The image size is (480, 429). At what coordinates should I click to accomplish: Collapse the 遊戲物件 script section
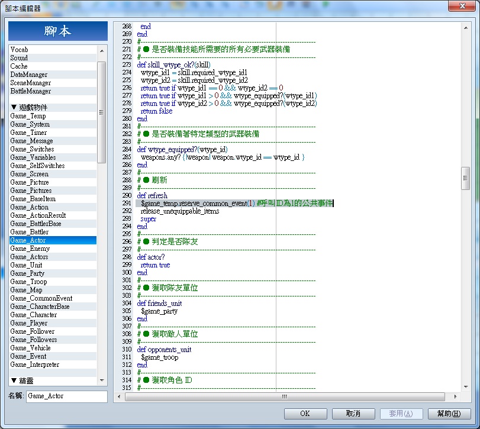tap(14, 107)
